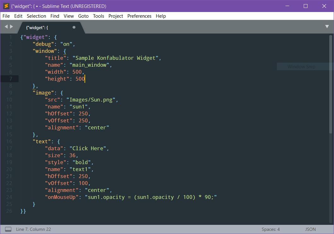The width and height of the screenshot is (334, 234).
Task: Open the Goto menu
Action: (x=83, y=16)
